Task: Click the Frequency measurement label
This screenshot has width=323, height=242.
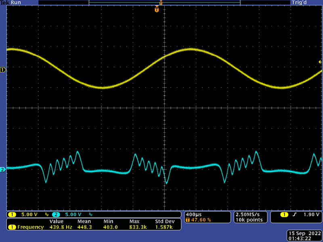Action: 31,227
